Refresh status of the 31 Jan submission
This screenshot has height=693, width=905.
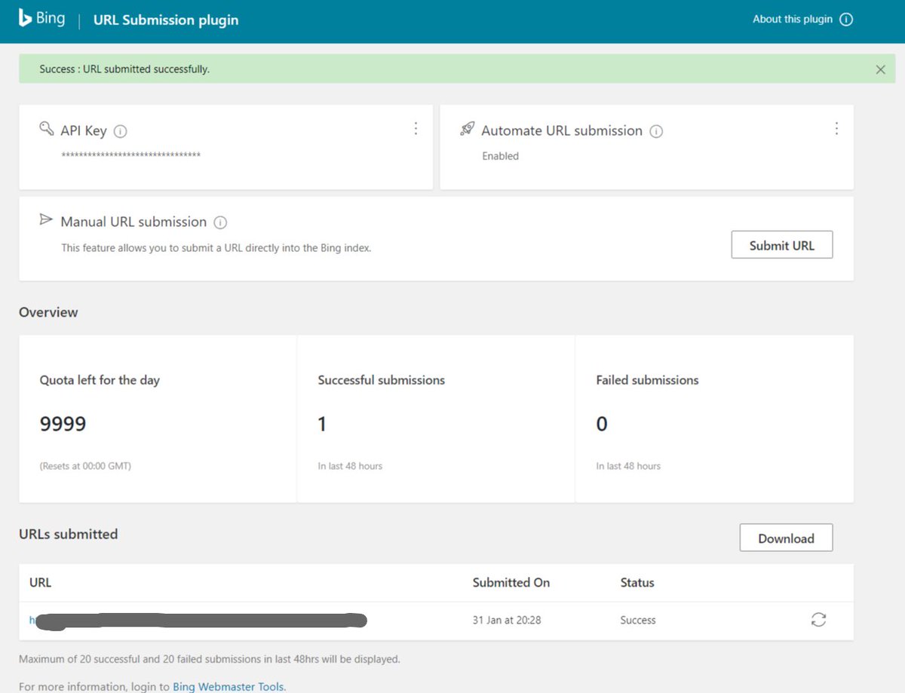click(818, 620)
